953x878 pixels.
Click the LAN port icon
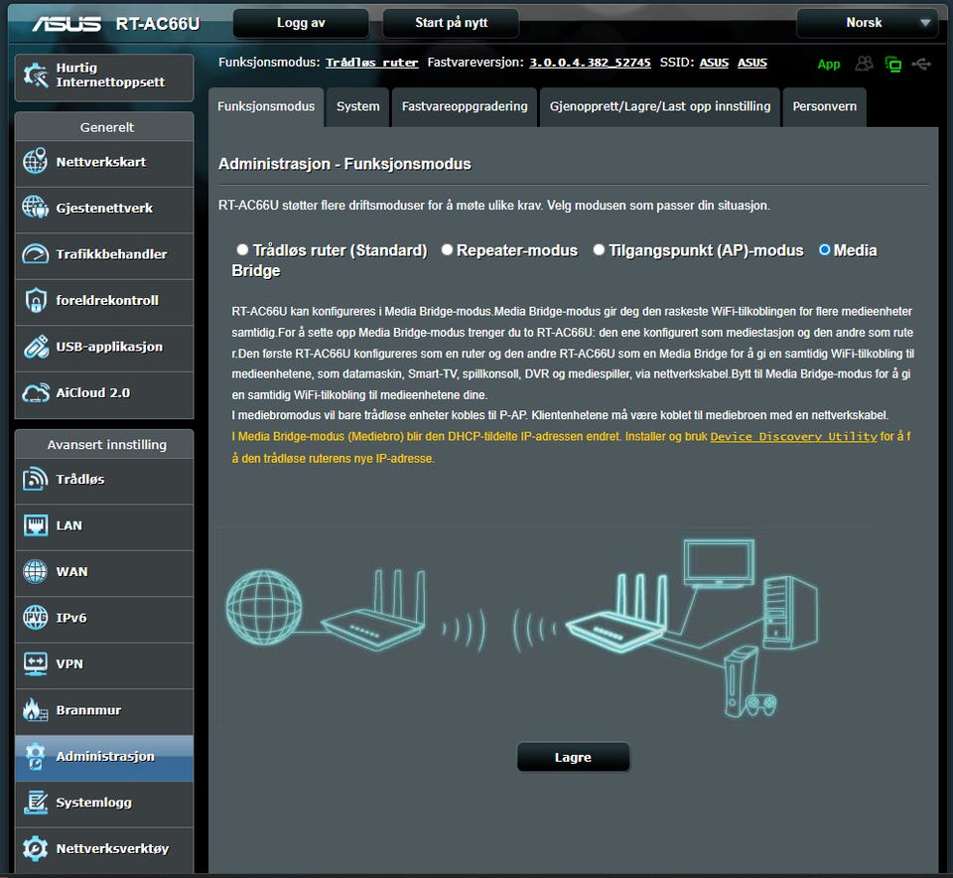(36, 524)
